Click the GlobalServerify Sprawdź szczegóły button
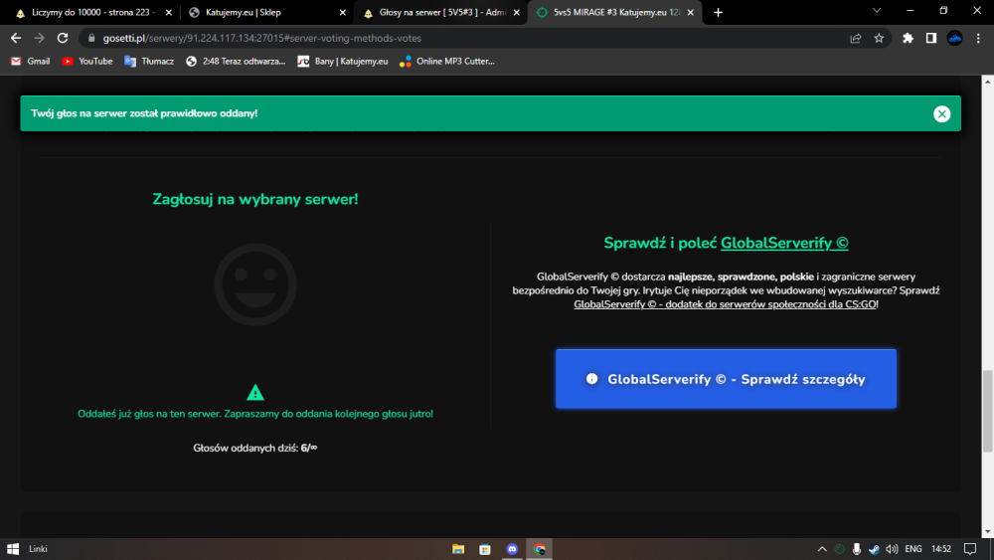The height and width of the screenshot is (560, 994). point(726,379)
